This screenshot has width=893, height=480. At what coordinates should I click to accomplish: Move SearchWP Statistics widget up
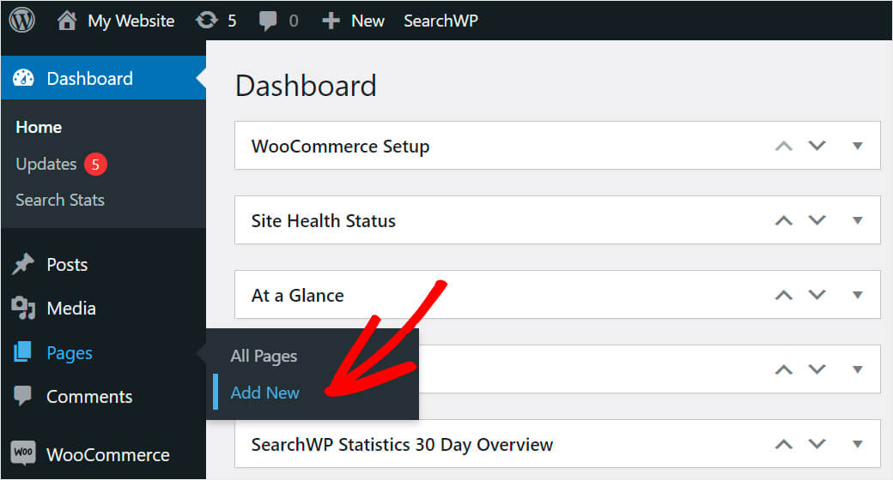click(784, 444)
